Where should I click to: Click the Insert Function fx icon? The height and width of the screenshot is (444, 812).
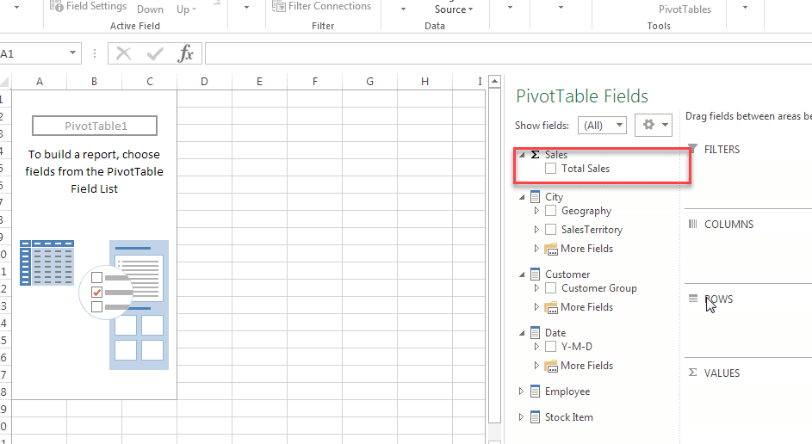(185, 54)
